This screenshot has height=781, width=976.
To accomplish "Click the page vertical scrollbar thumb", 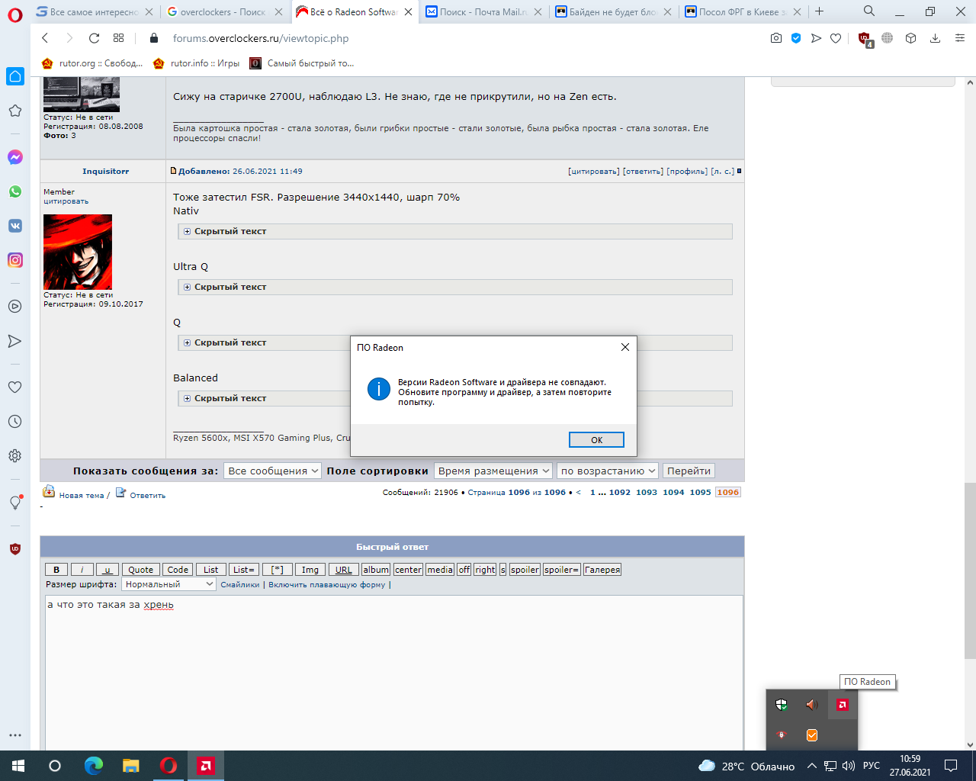I will point(970,570).
